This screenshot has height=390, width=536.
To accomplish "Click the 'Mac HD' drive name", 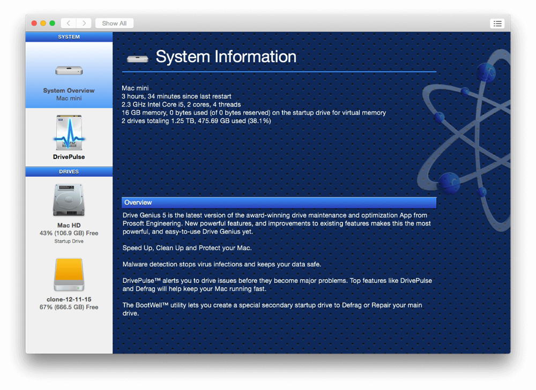I will pyautogui.click(x=69, y=226).
